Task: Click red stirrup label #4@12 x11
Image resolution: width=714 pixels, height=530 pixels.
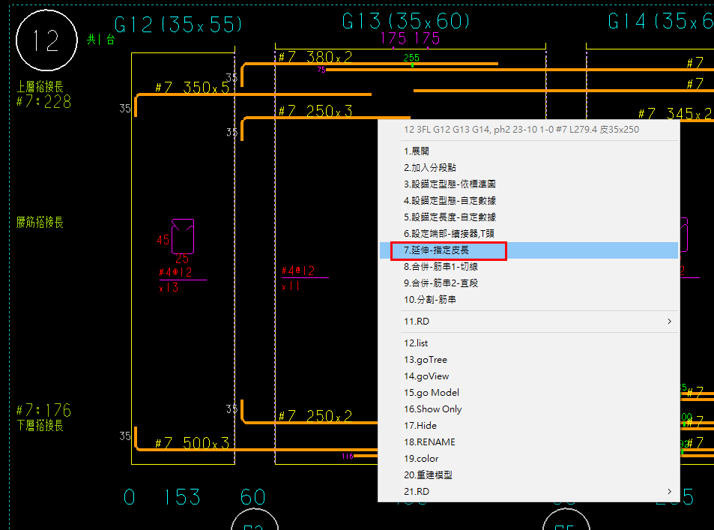Action: 304,278
